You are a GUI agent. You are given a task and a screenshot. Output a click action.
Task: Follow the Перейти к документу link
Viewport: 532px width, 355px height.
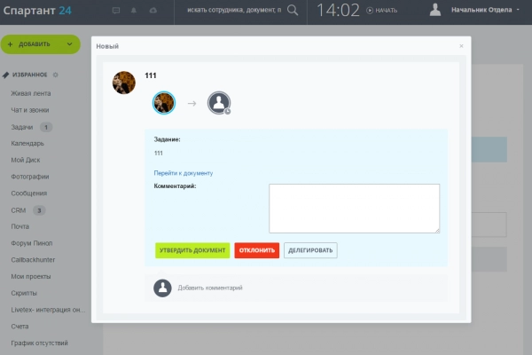183,173
